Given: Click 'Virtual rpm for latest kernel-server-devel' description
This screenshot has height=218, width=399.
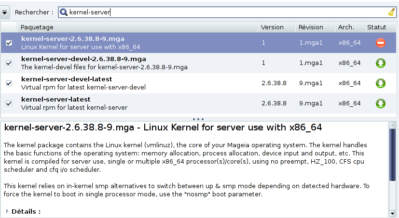Looking at the screenshot, I should [x=83, y=87].
